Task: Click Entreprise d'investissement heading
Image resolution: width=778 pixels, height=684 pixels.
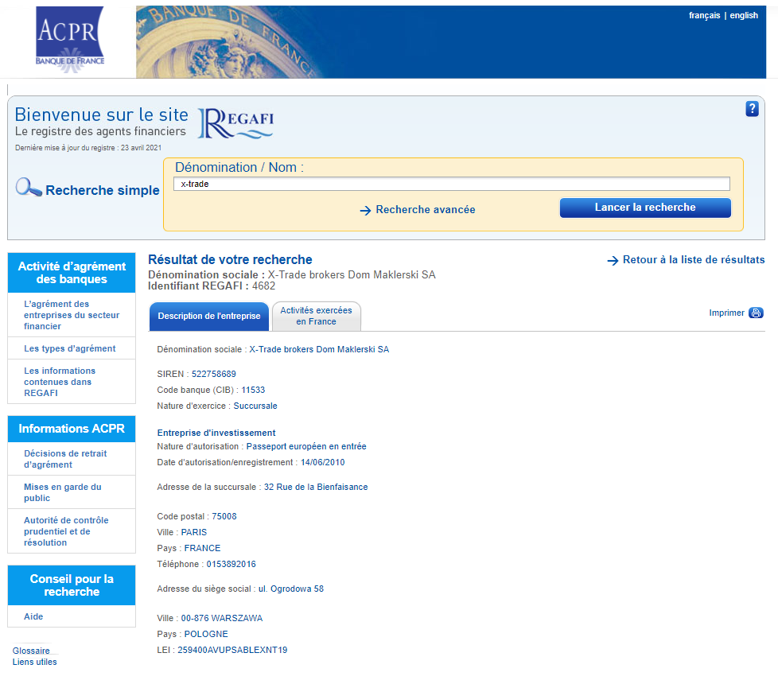Action: [216, 433]
